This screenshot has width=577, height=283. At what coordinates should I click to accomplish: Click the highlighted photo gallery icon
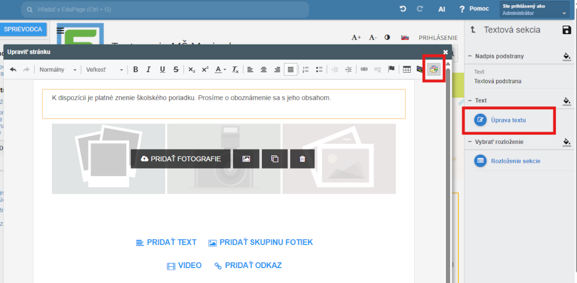433,69
